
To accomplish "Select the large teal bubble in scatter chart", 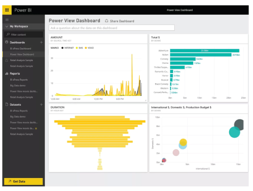I will 234,132.
